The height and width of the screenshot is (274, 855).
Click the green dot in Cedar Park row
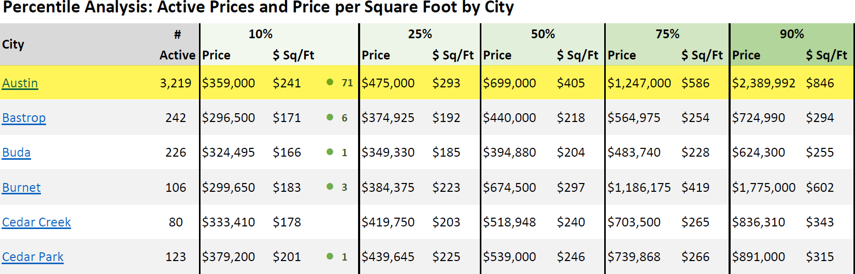coord(330,256)
